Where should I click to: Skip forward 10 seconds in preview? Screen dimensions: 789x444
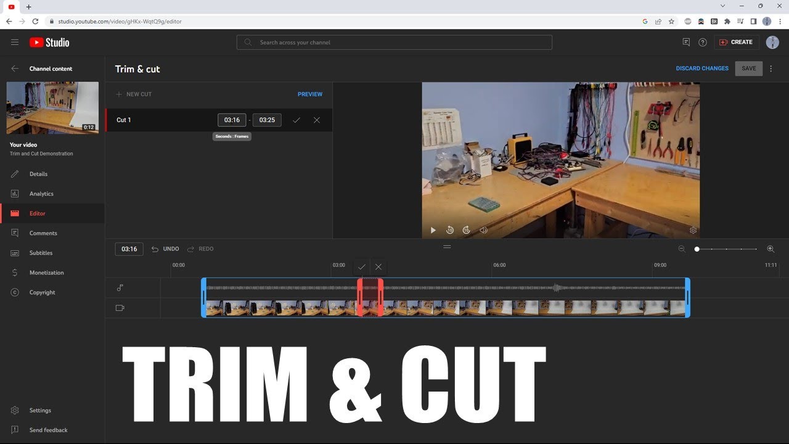[467, 230]
